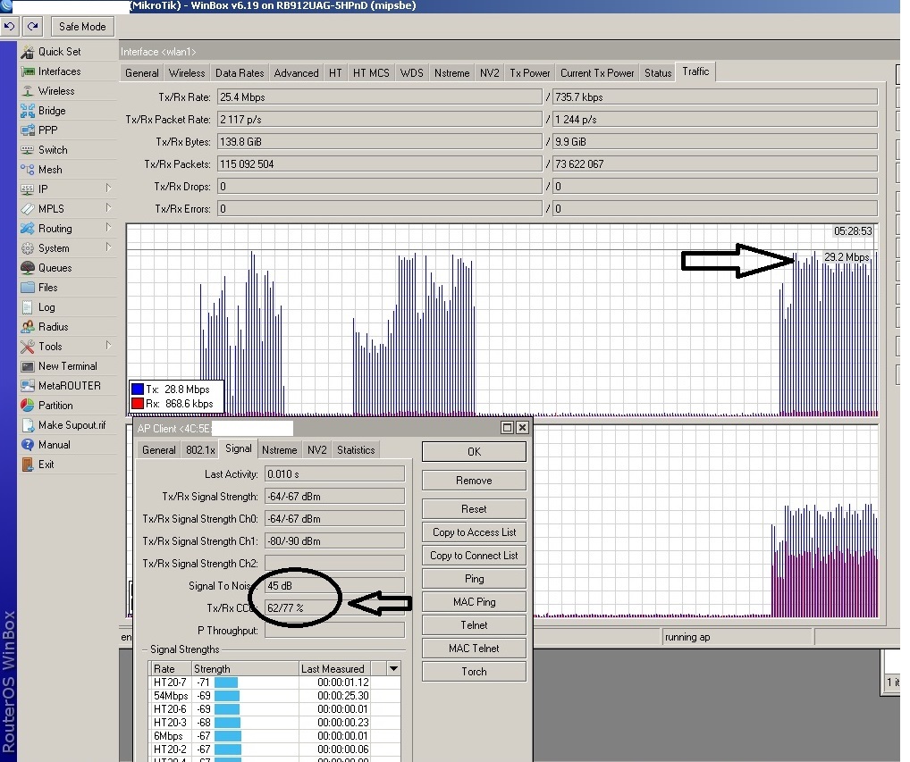Expand the Routing submenu arrow
Image resolution: width=910 pixels, height=762 pixels.
click(x=108, y=227)
